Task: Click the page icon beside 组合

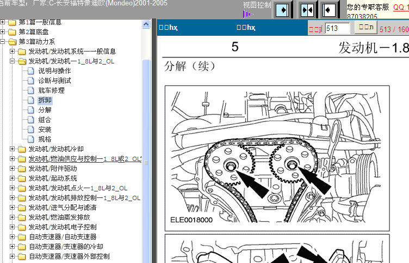Action: pyautogui.click(x=31, y=120)
